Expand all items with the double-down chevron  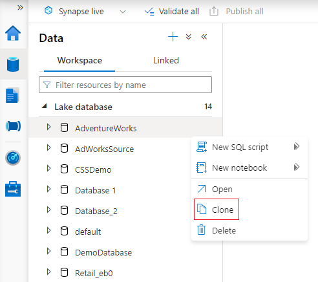click(189, 37)
